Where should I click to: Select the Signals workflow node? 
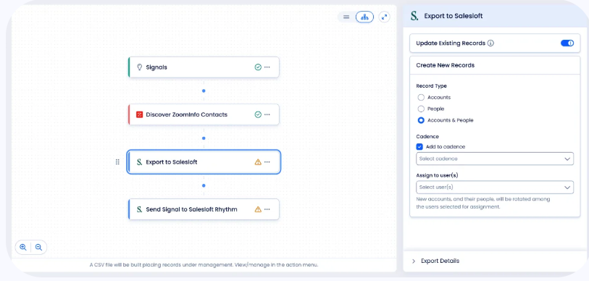[x=204, y=67]
